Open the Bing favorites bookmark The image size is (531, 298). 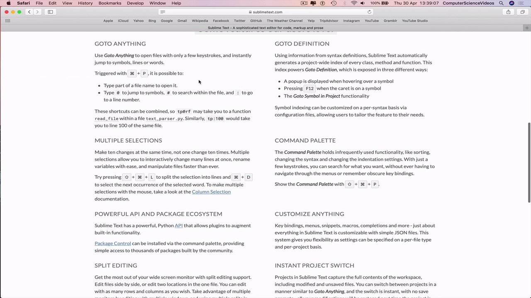[152, 21]
